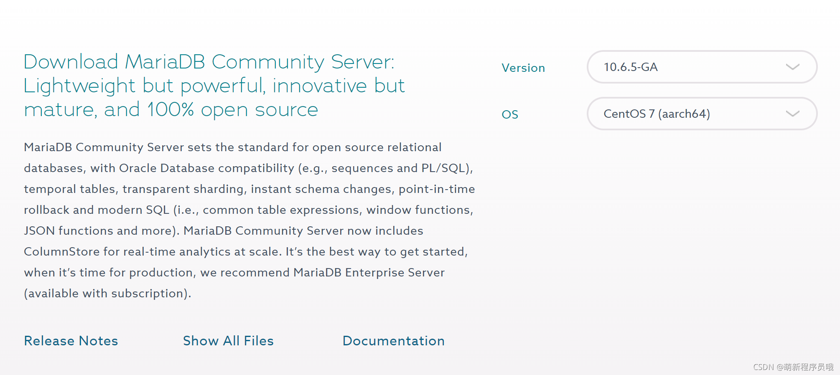
Task: Click the OS label
Action: [510, 114]
